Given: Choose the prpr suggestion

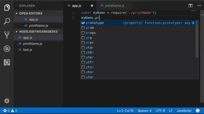Looking at the screenshot, I should (138, 43).
